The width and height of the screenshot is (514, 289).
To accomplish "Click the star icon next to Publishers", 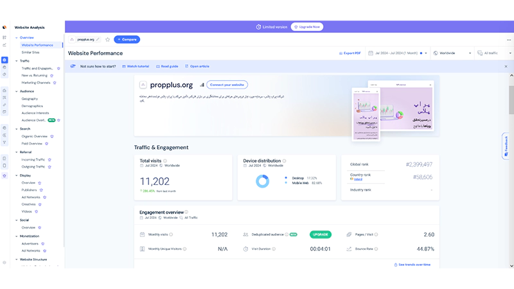I will click(x=41, y=190).
